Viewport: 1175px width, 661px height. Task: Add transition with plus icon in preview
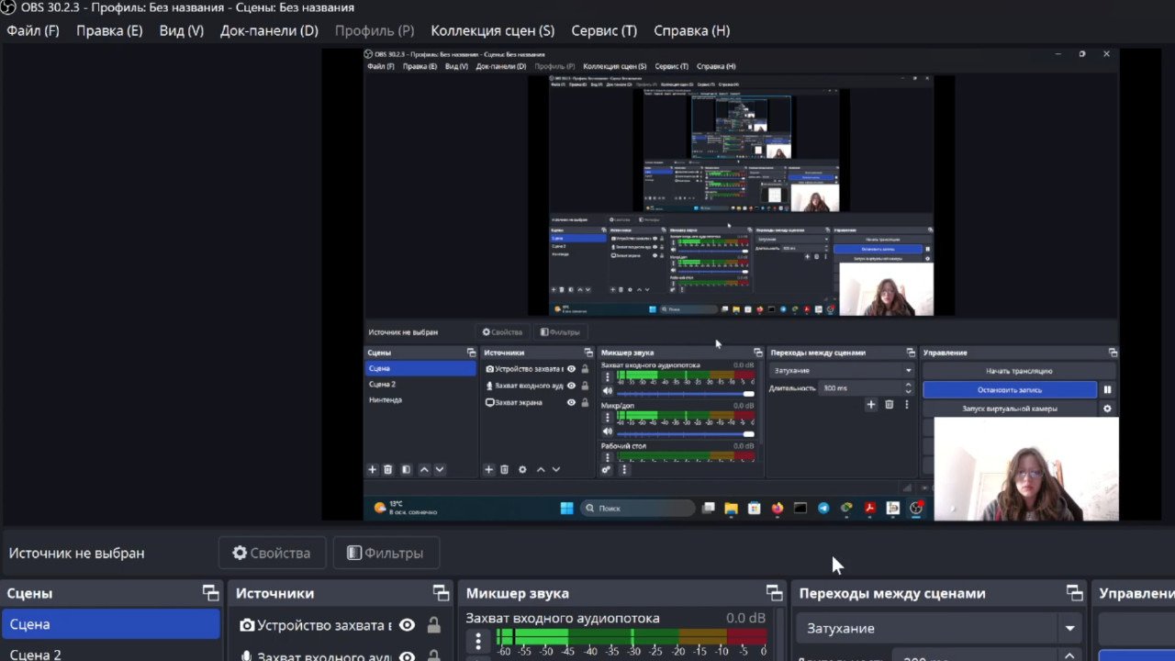pyautogui.click(x=871, y=404)
